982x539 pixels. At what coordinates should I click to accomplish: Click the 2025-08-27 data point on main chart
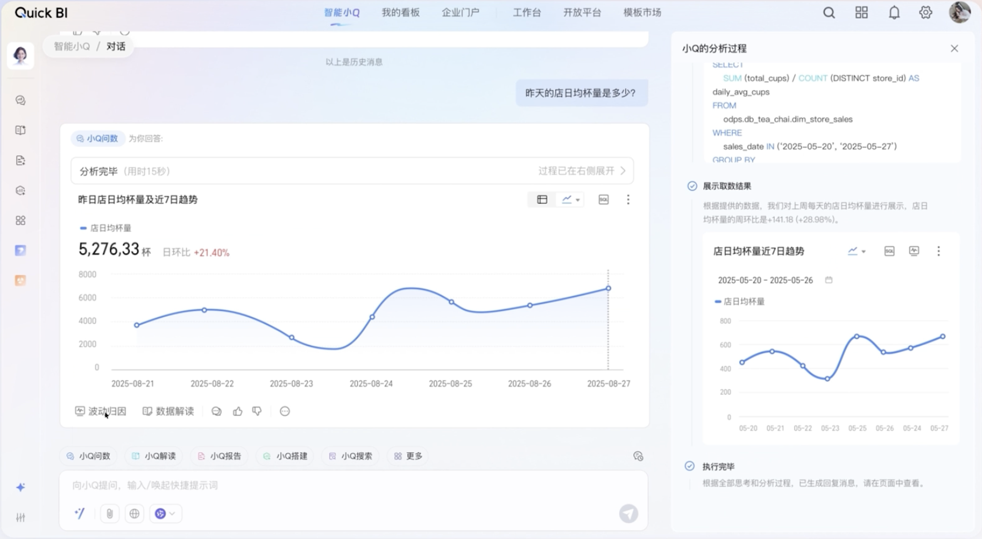click(x=608, y=289)
